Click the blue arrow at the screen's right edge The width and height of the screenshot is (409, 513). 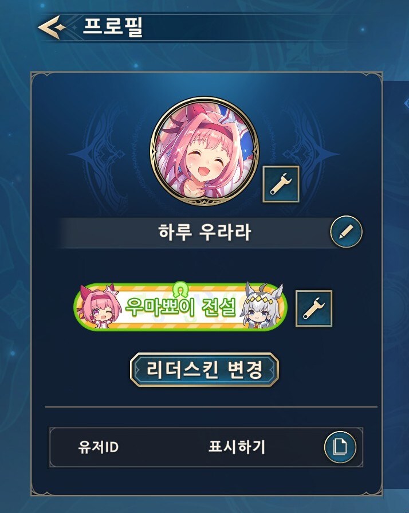pos(406,104)
